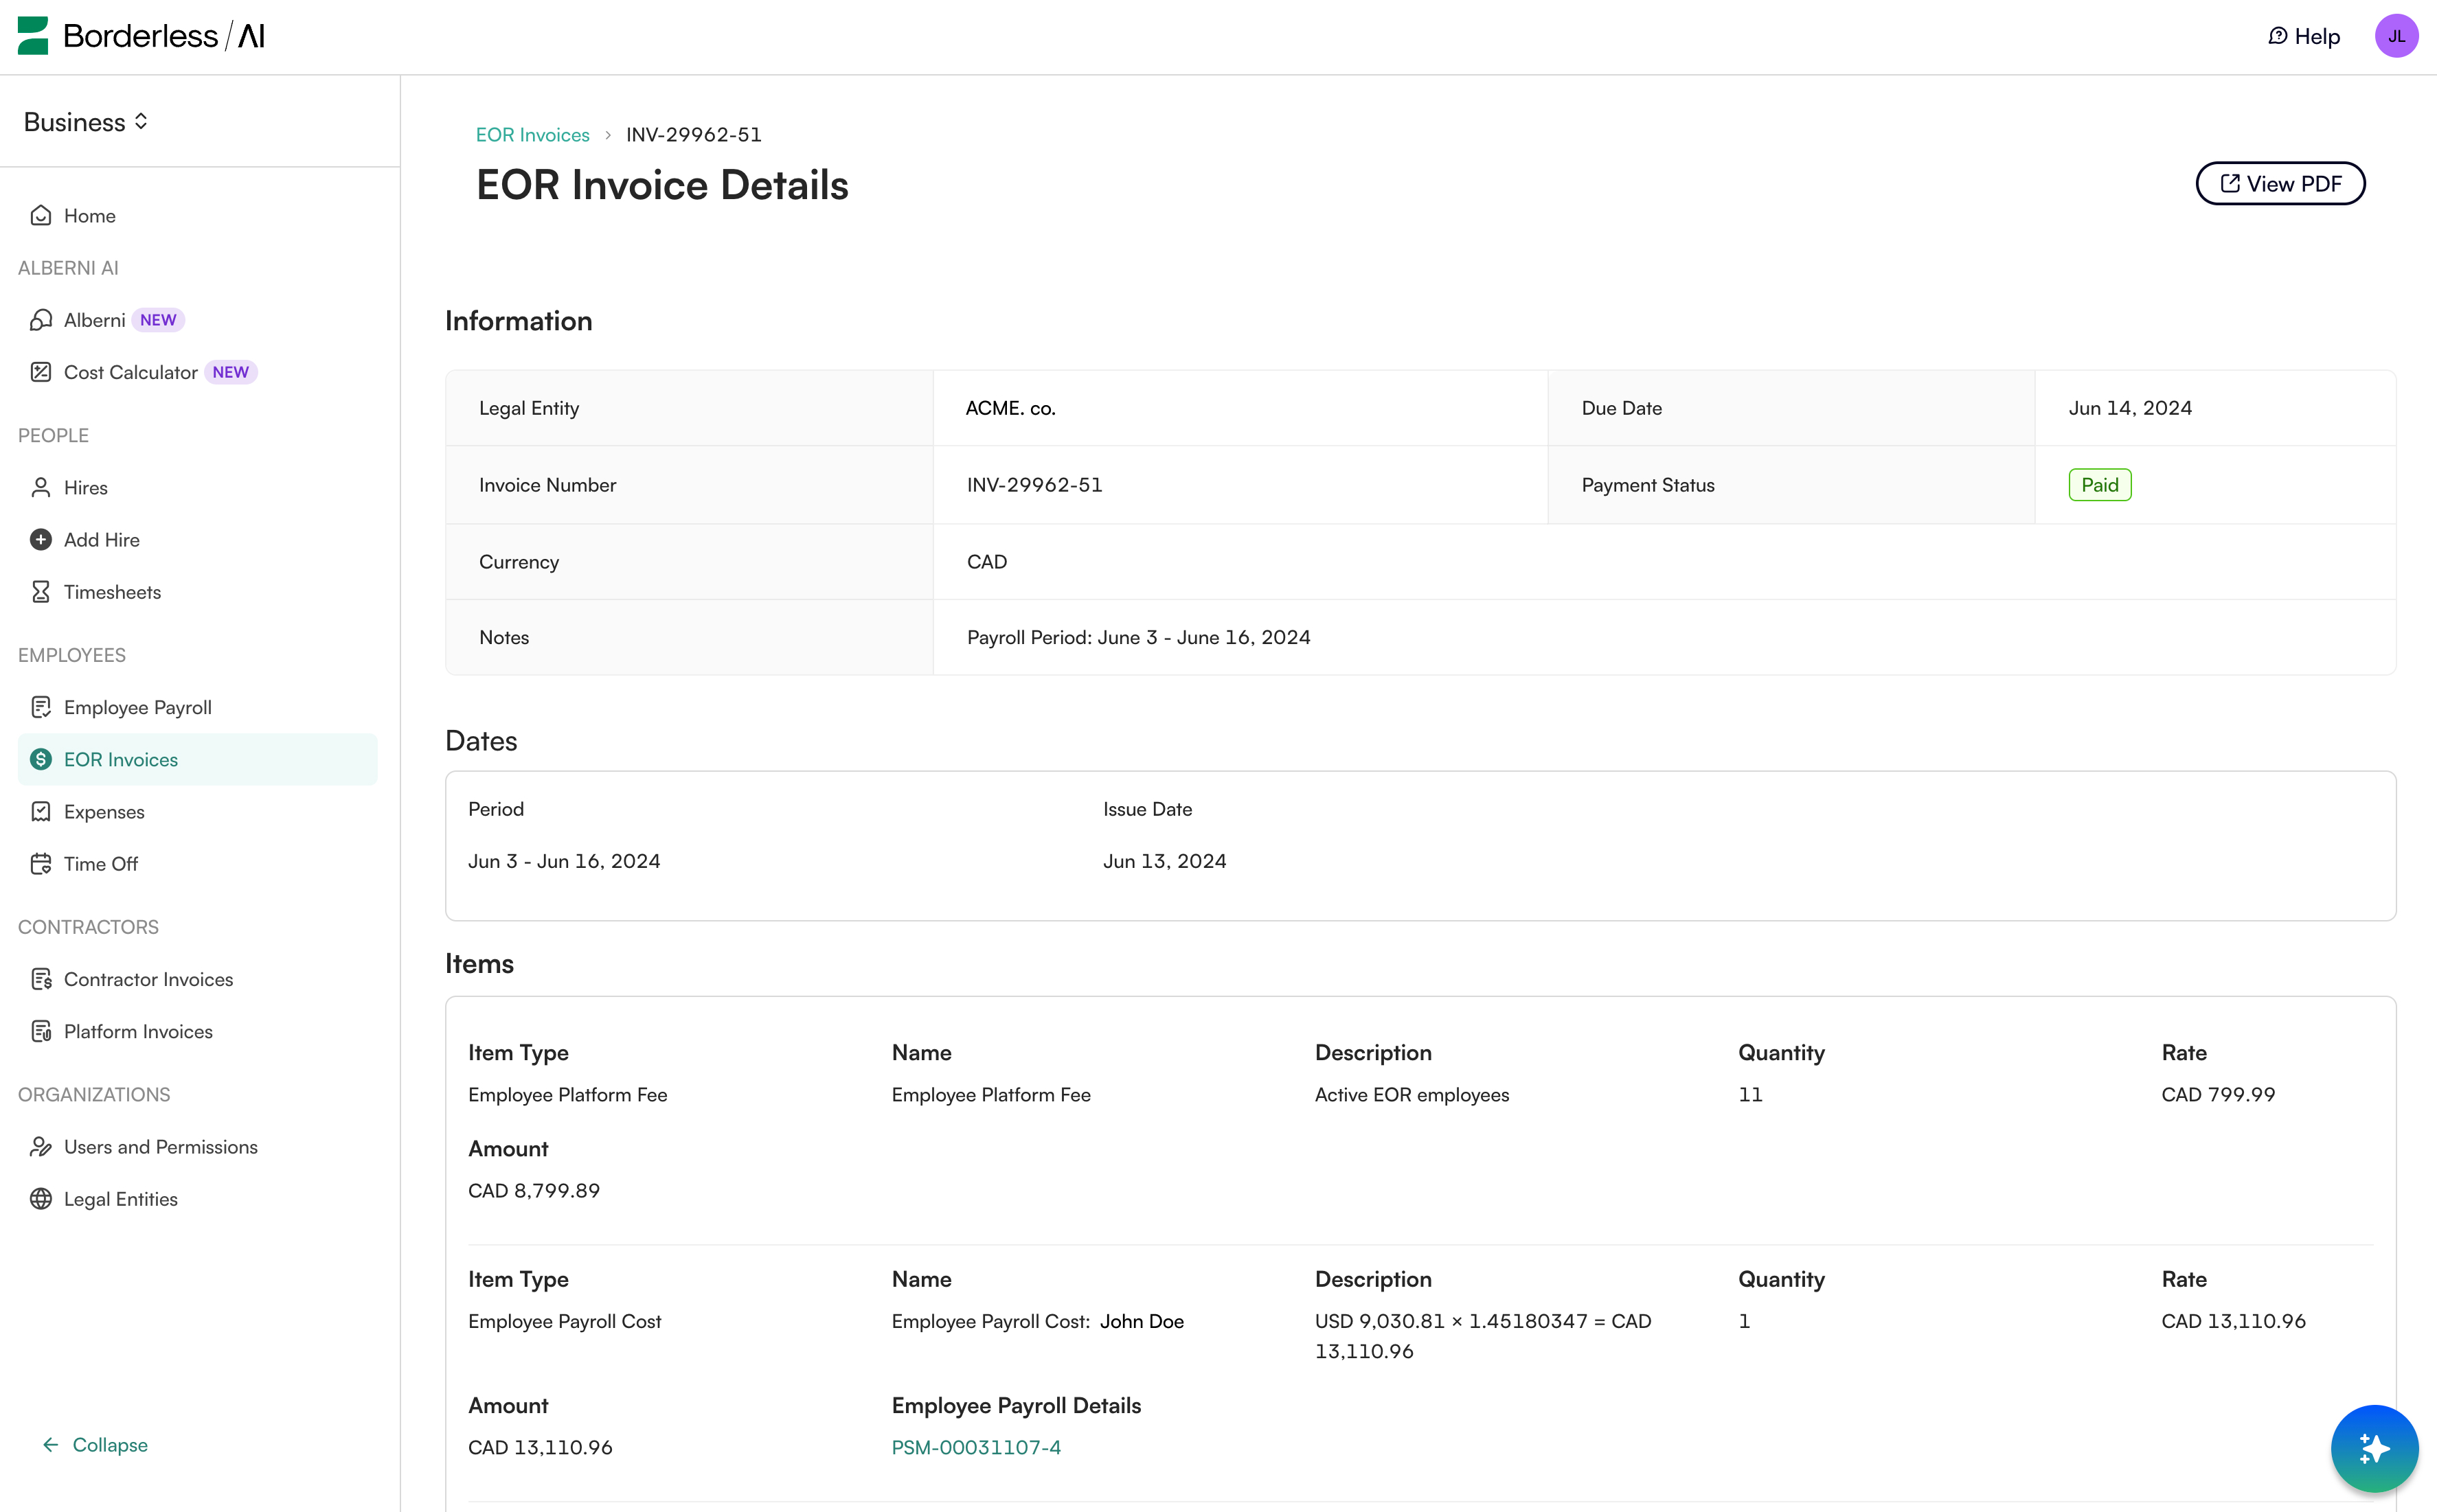Viewport: 2437px width, 1512px height.
Task: Click the Legal Entities globe icon
Action: point(40,1198)
